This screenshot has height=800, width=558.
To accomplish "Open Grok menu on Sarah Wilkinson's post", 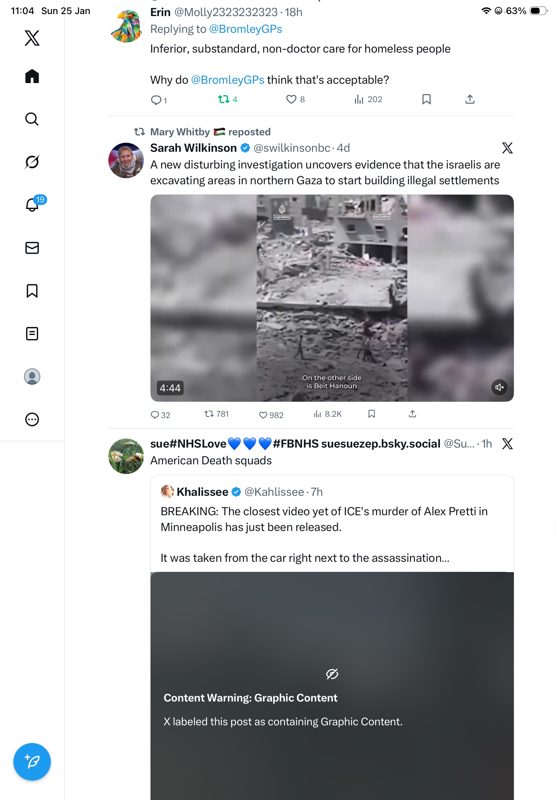I will [507, 148].
